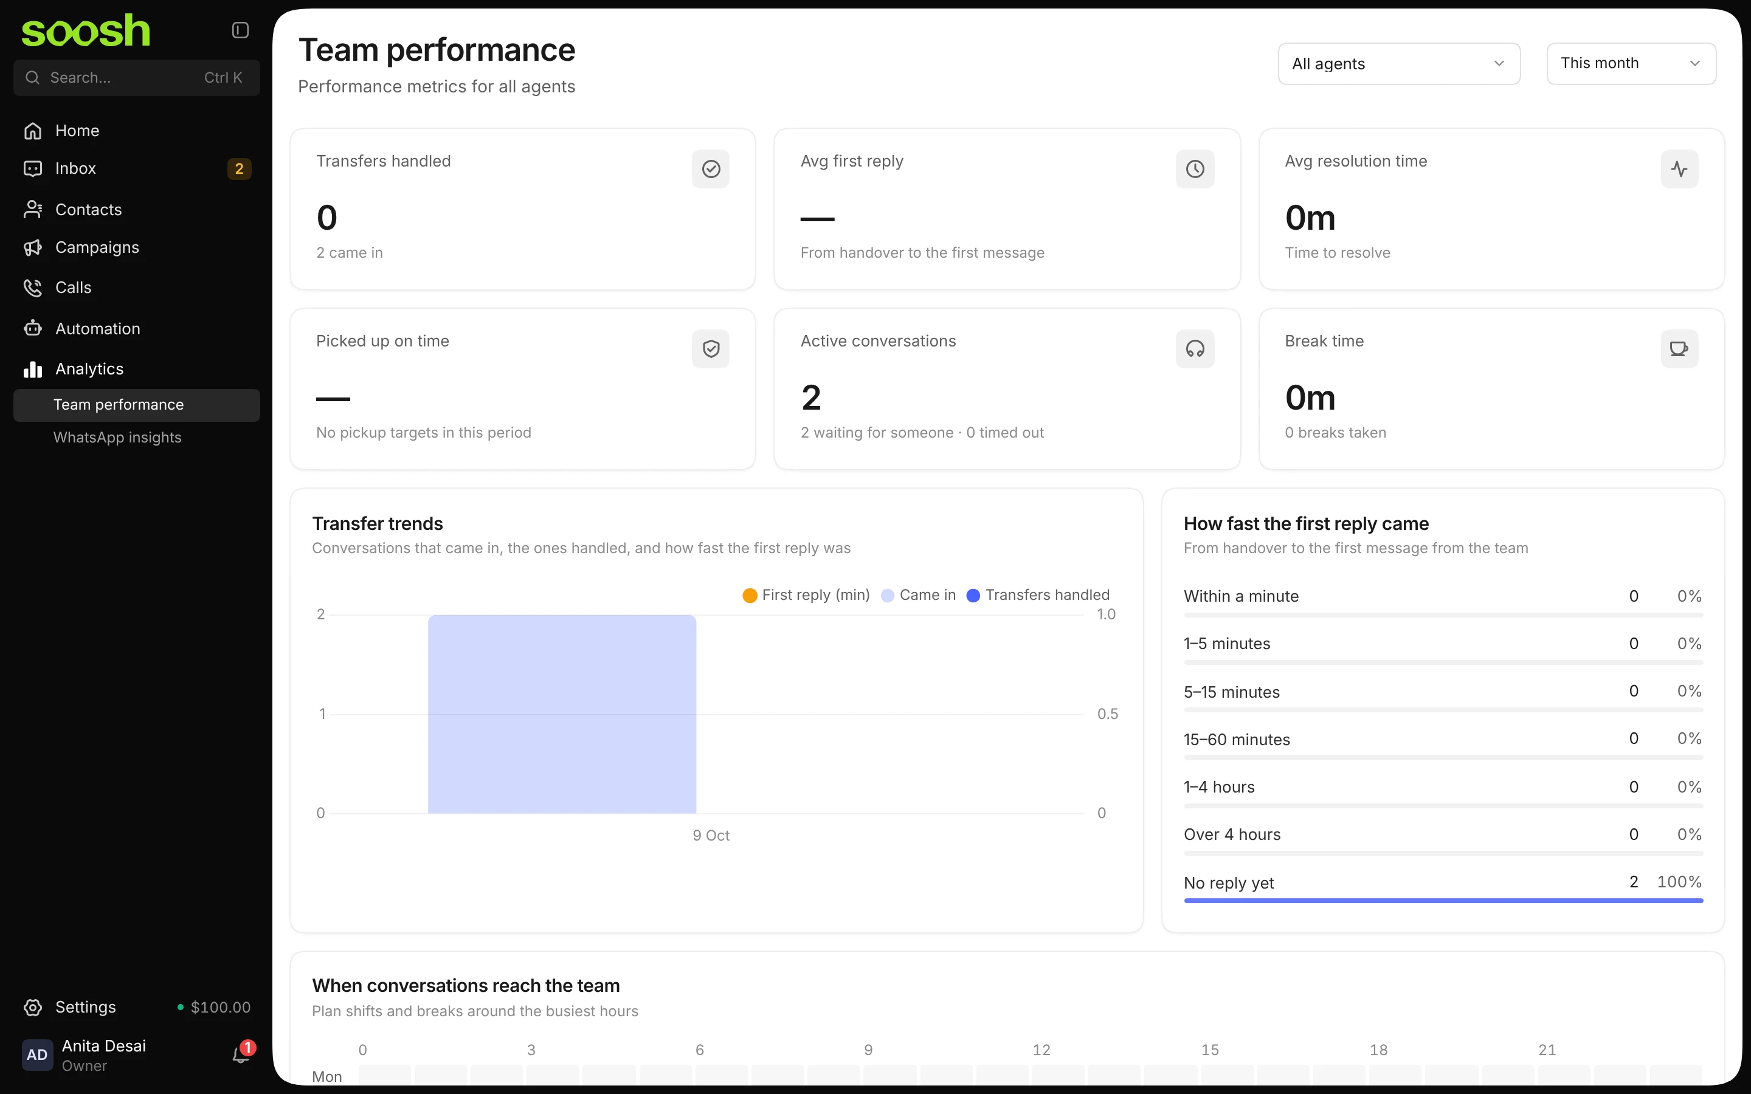Open the All agents dropdown
The width and height of the screenshot is (1751, 1094).
click(x=1398, y=64)
